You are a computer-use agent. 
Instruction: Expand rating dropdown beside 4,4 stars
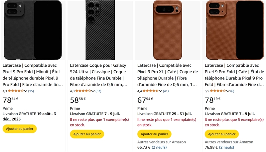pyautogui.click(x=161, y=91)
